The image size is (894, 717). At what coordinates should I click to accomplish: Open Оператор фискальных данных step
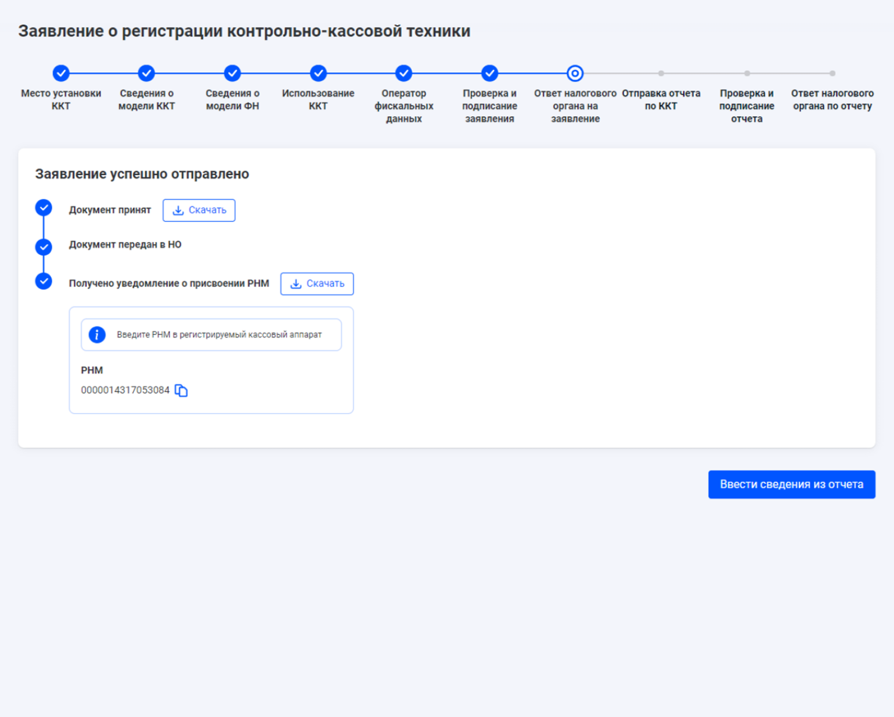[403, 73]
